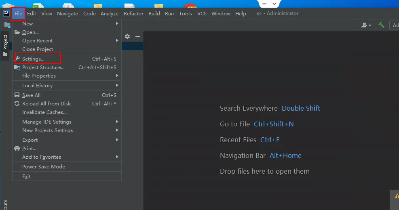
Task: Open Settings from the File menu
Action: (34, 59)
